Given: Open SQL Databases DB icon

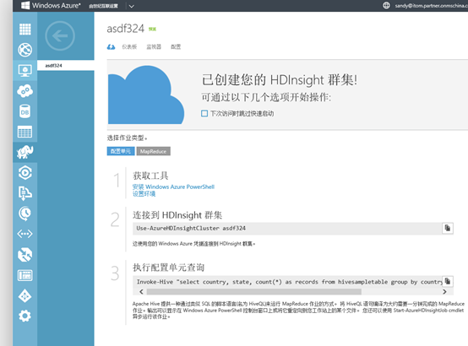Looking at the screenshot, I should click(25, 111).
